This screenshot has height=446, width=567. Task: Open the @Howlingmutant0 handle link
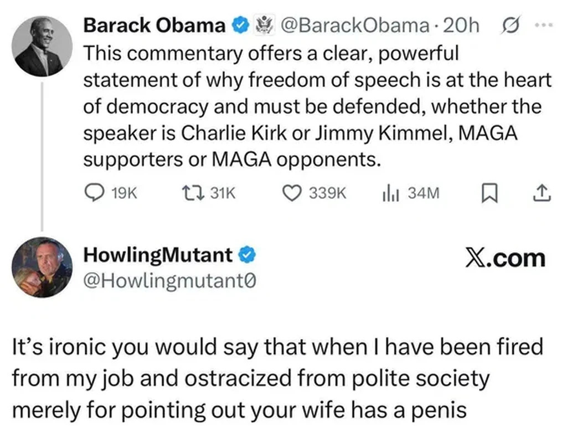click(170, 281)
